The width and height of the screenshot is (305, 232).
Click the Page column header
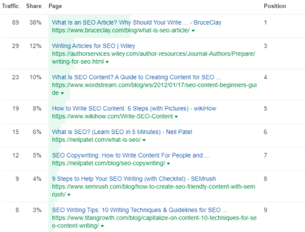click(55, 6)
